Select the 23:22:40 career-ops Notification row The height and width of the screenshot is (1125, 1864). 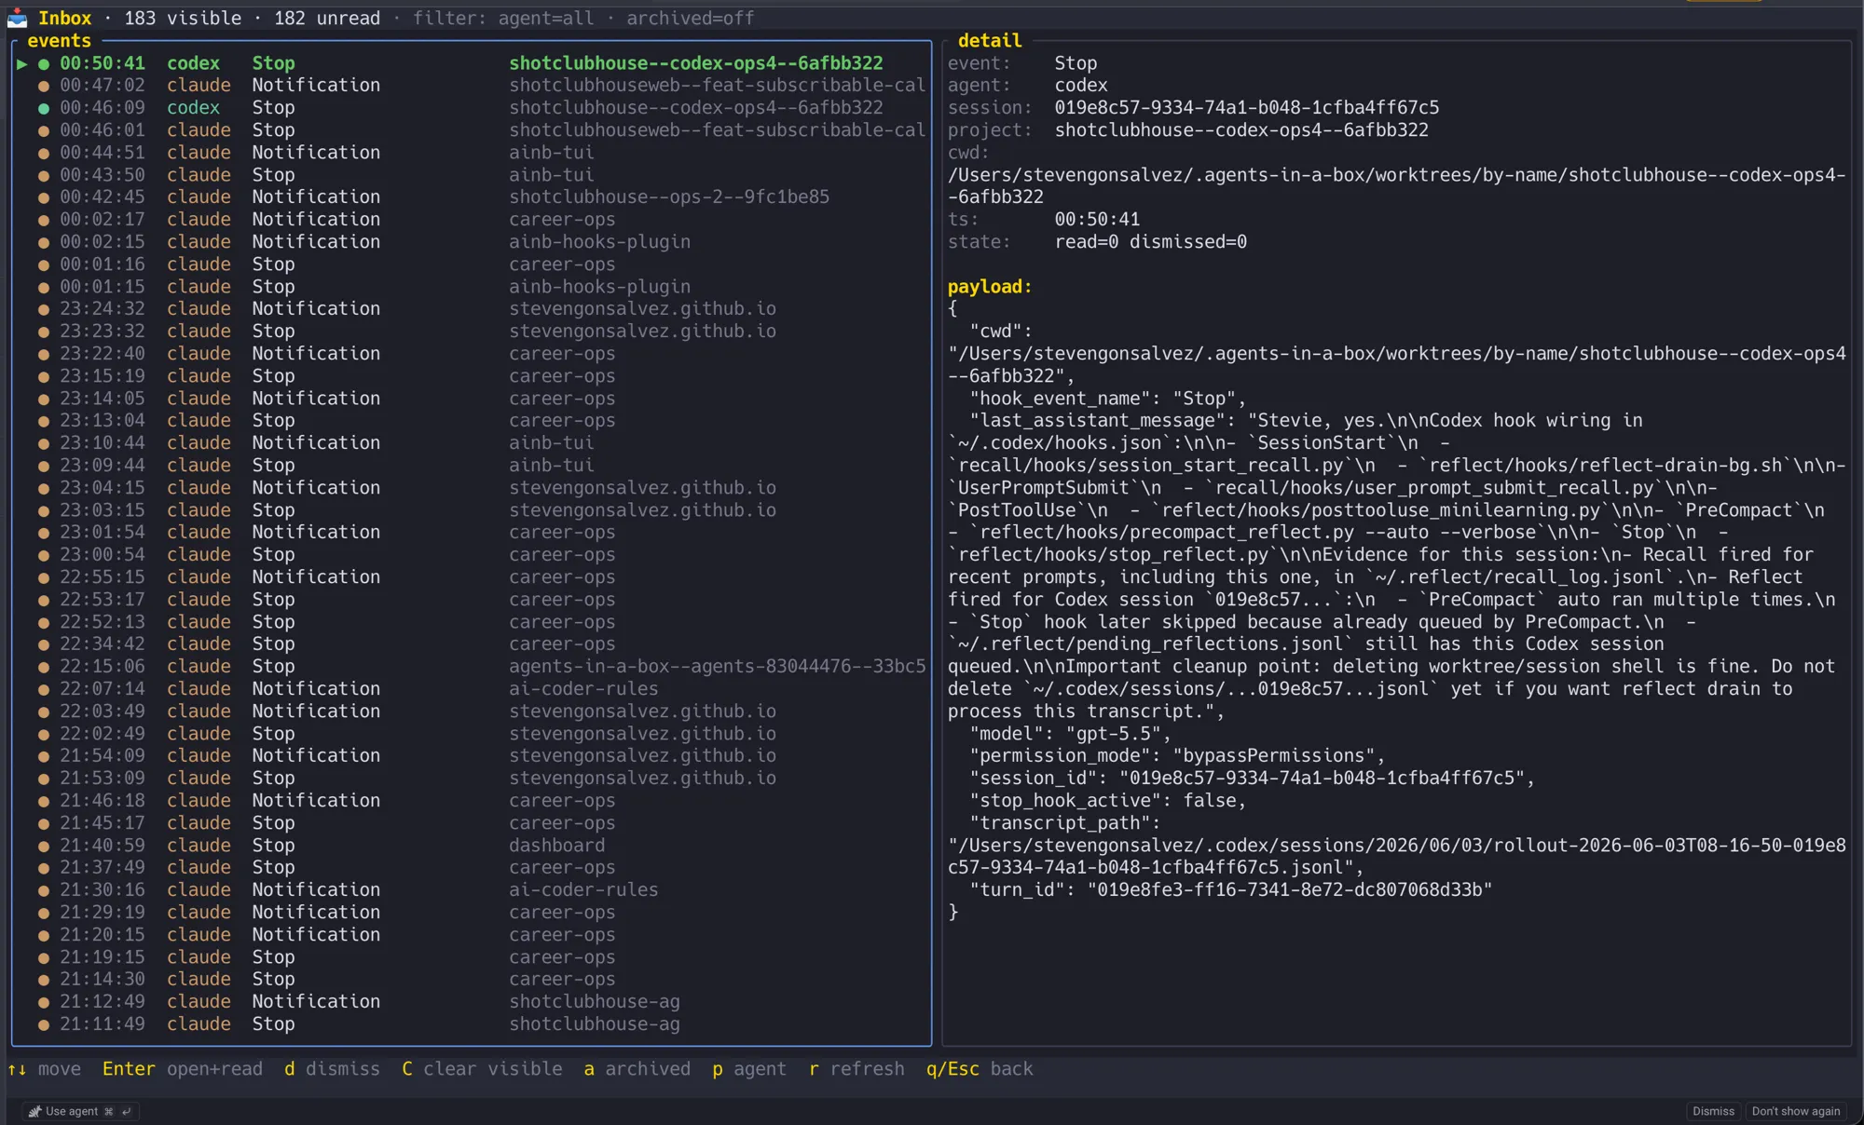472,354
